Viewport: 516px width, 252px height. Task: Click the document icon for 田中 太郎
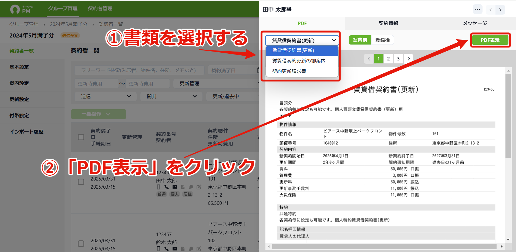(x=183, y=187)
